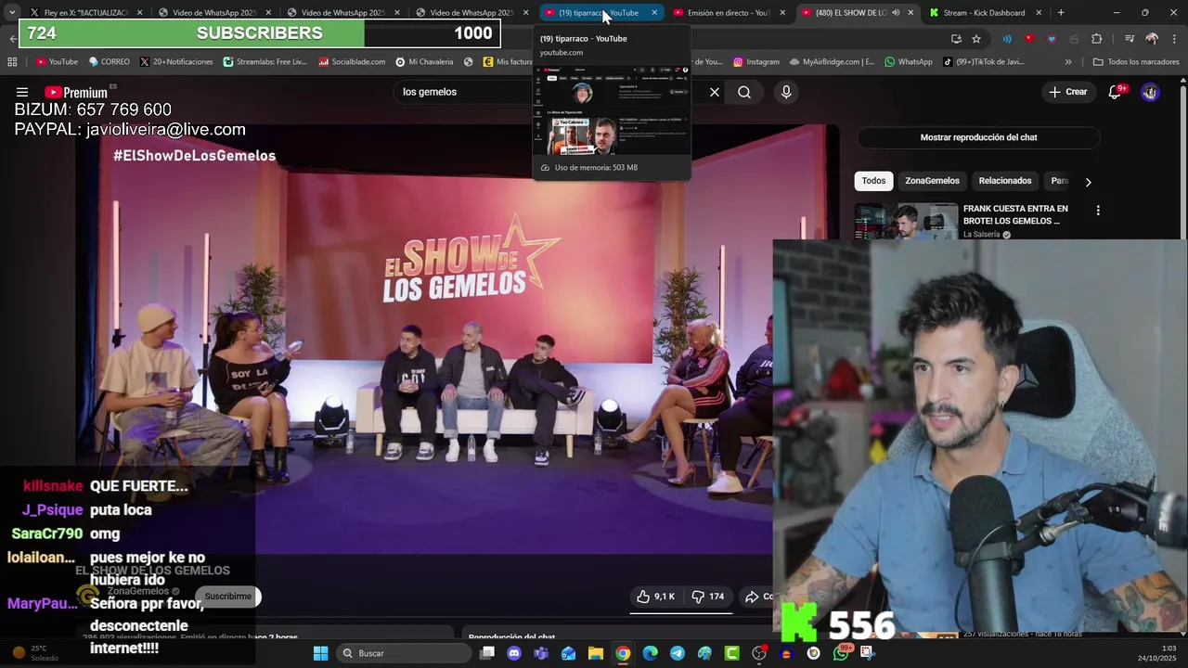Open the weather widget showing 25°C

coord(35,653)
